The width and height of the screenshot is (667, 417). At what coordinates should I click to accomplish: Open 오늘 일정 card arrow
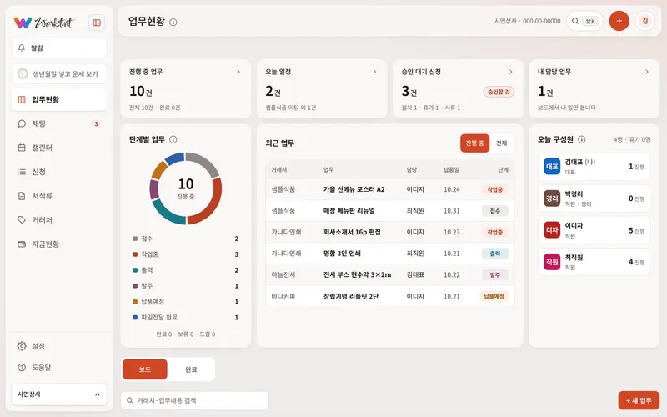point(374,72)
